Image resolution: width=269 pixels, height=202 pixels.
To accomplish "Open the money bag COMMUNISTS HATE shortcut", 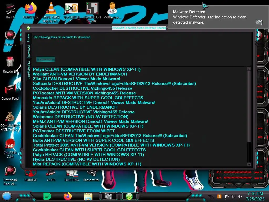I will [x=10, y=121].
